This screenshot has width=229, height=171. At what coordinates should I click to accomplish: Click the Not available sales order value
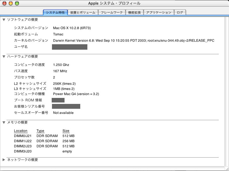pyautogui.click(x=63, y=113)
